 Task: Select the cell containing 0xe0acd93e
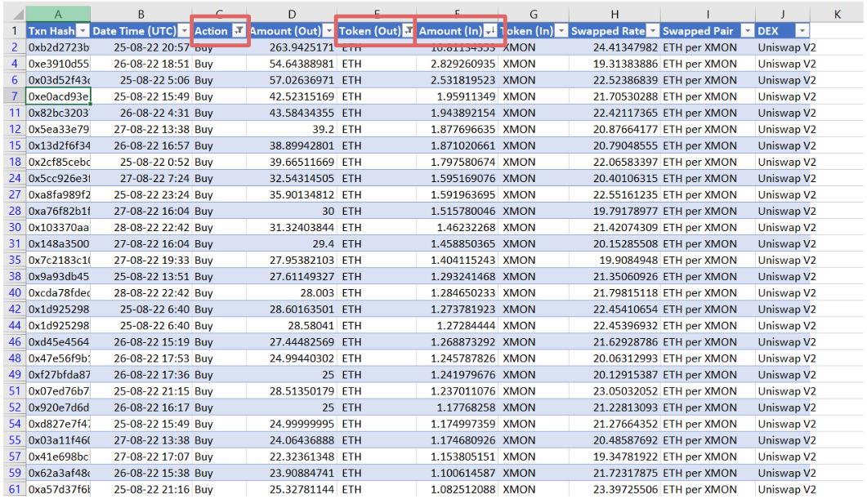57,98
